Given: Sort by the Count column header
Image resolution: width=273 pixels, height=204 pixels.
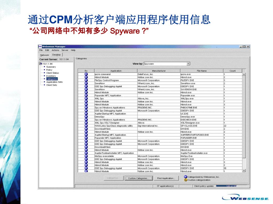Looking at the screenshot, I should coord(232,71).
